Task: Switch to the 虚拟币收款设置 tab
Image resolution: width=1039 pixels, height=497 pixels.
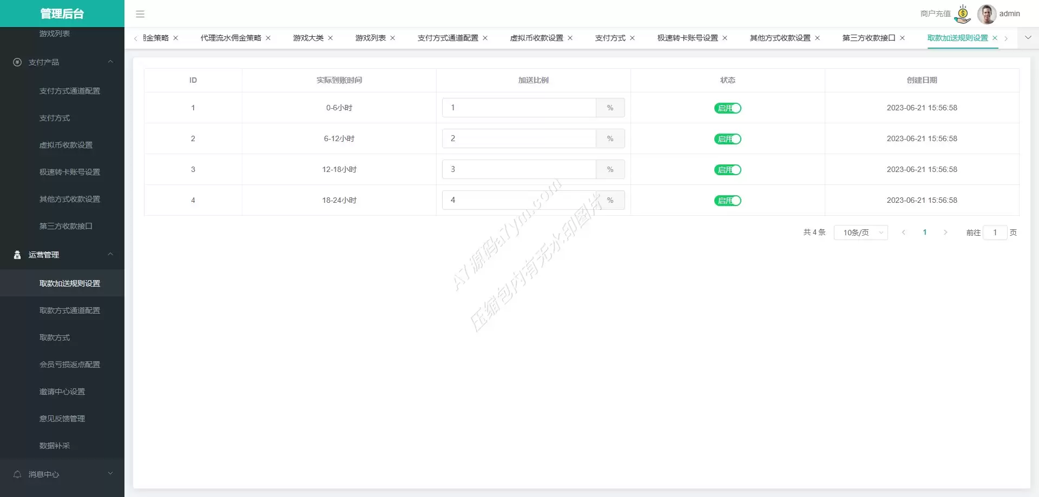Action: pos(536,38)
